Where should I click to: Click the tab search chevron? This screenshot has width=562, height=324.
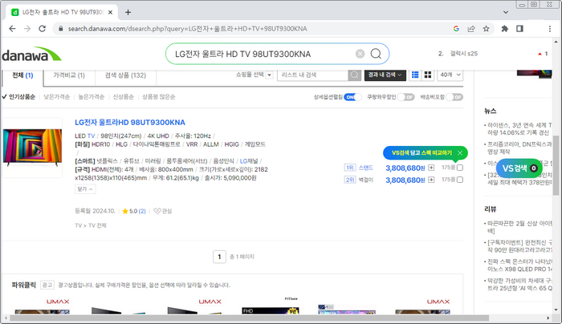[505, 12]
